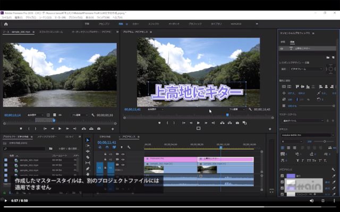This screenshot has width=340, height=212.
Task: Step forward one frame in Program Monitor
Action: pyautogui.click(x=206, y=123)
